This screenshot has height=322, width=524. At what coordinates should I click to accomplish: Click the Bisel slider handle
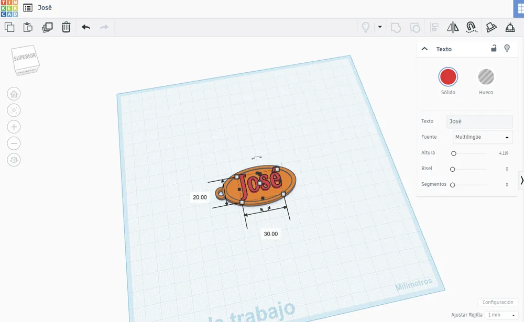453,169
